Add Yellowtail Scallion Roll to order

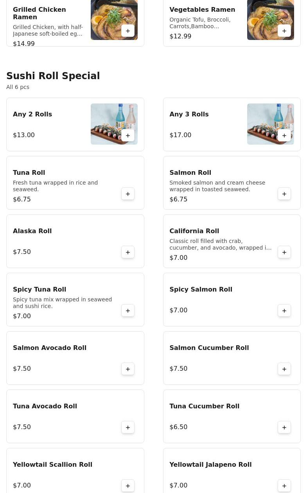[128, 486]
